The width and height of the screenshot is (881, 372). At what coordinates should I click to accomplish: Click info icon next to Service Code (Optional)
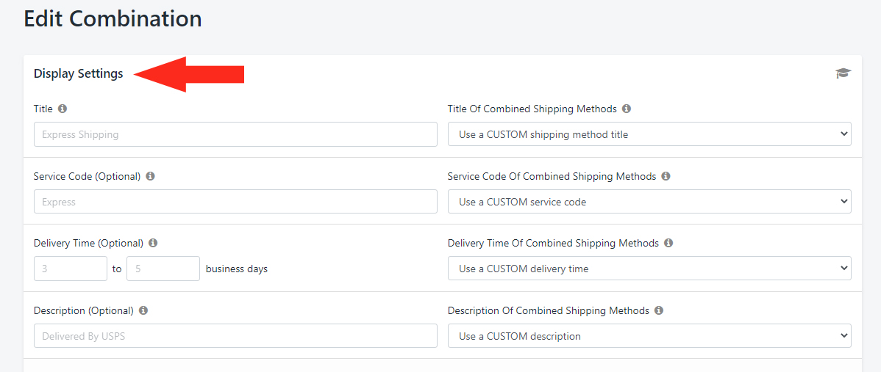pos(150,176)
